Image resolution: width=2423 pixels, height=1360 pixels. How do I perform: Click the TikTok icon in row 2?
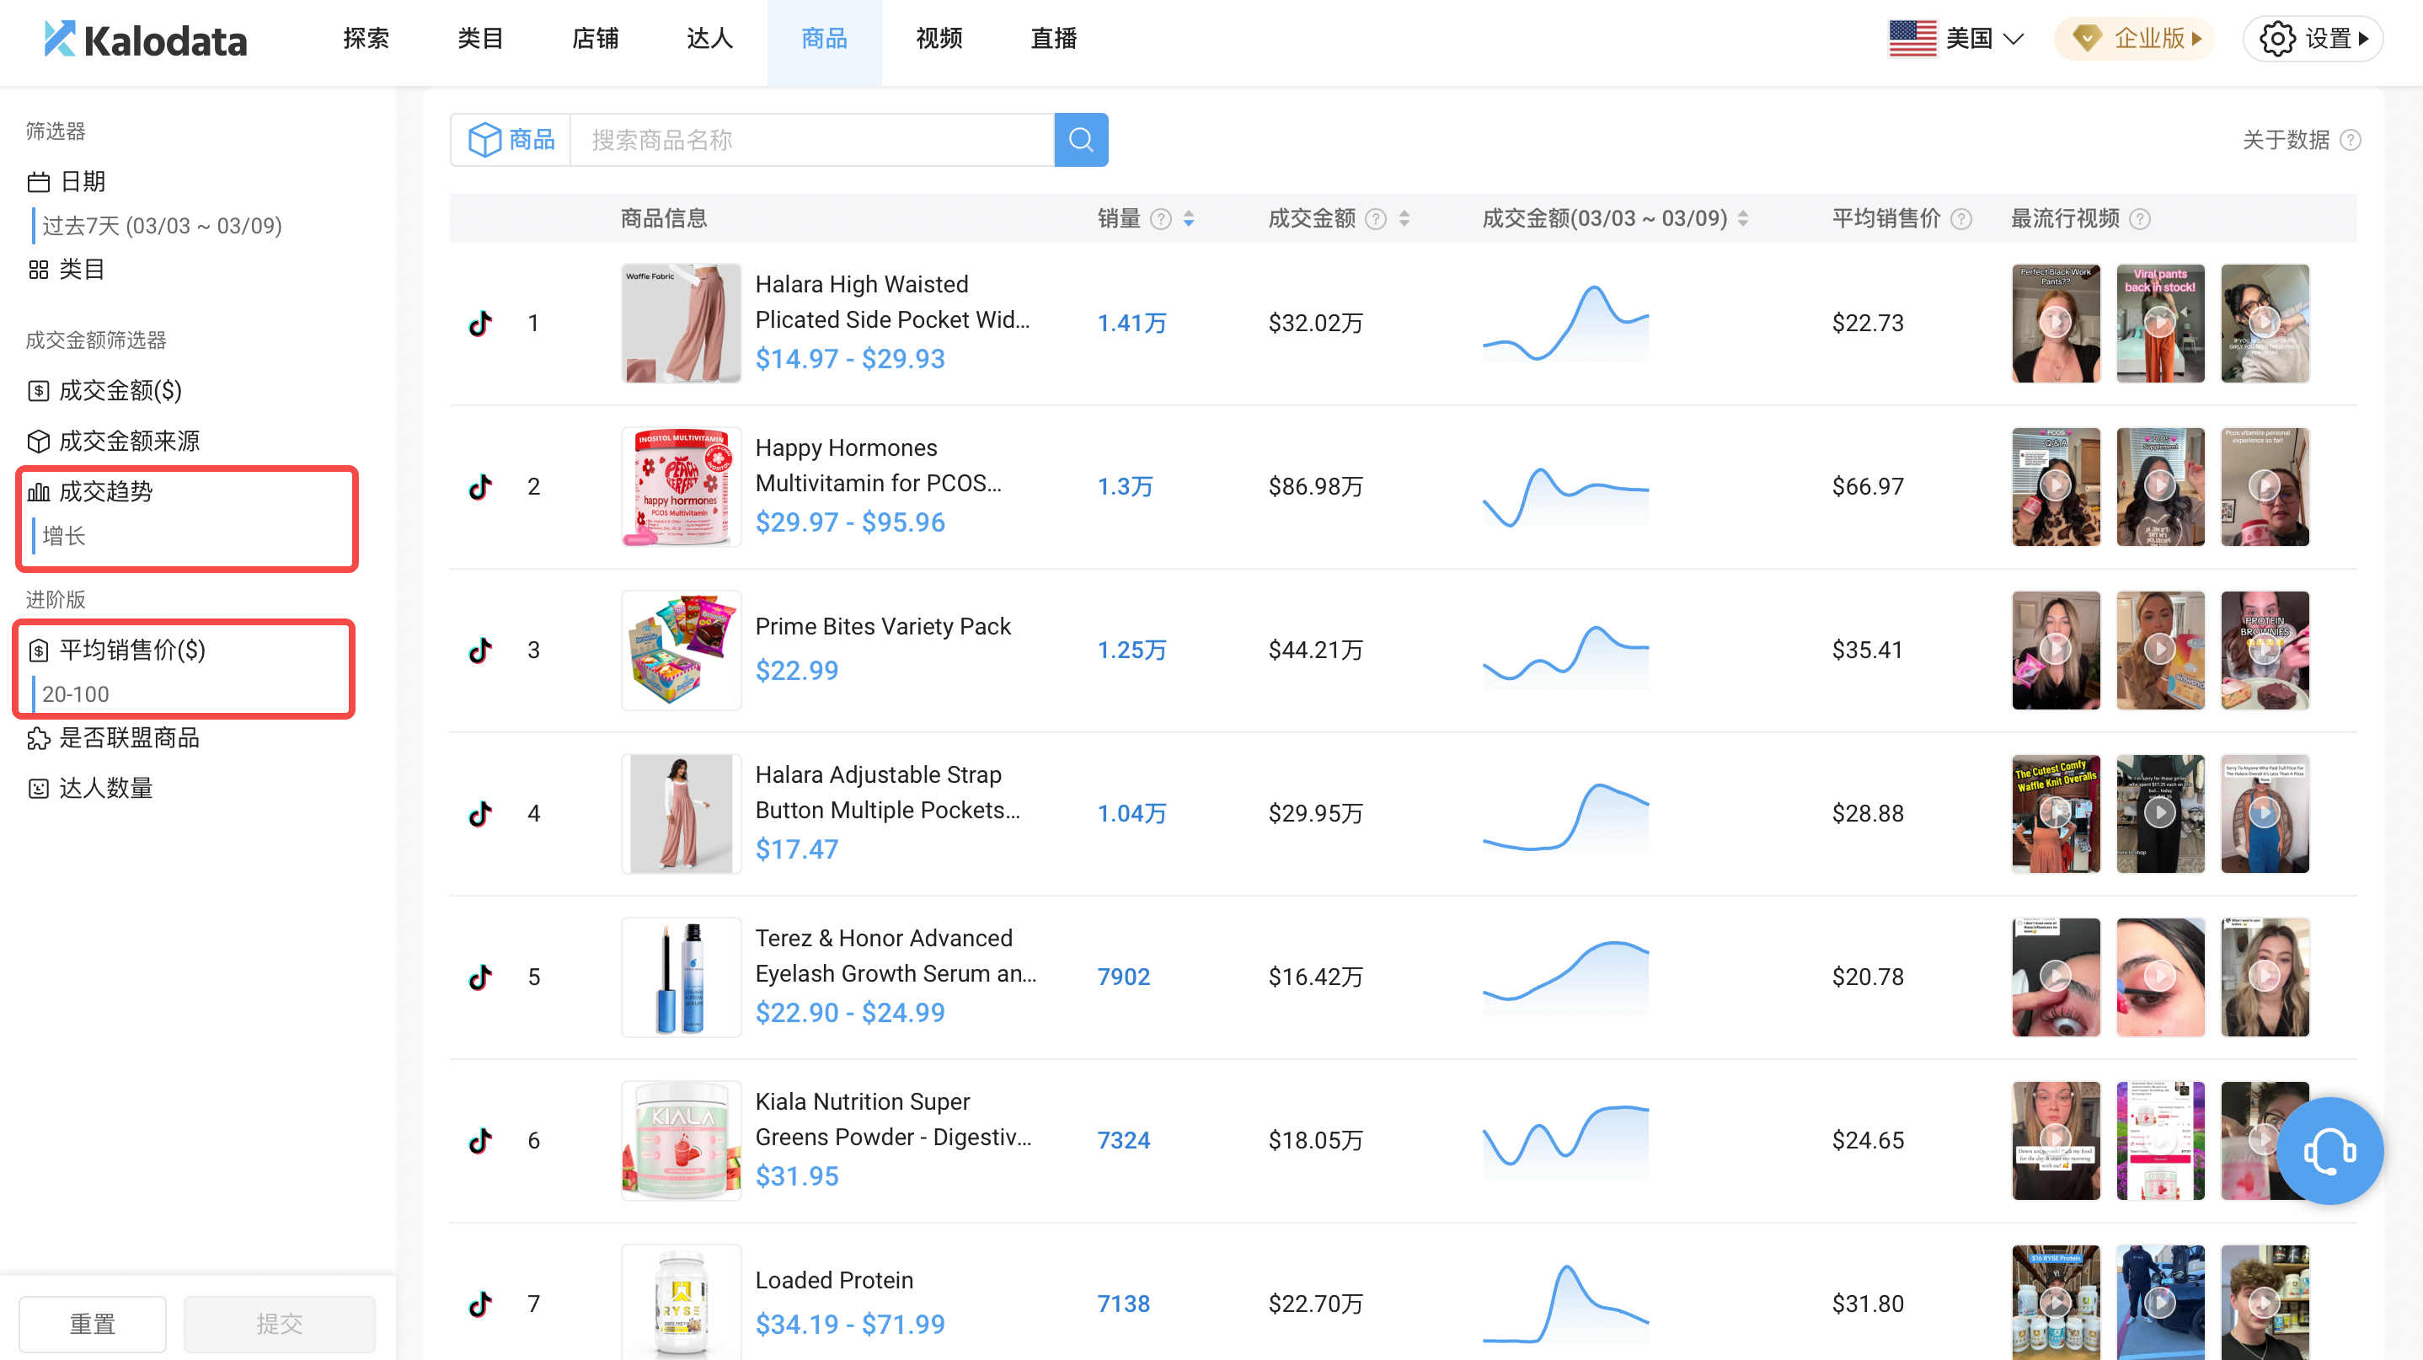(x=481, y=487)
